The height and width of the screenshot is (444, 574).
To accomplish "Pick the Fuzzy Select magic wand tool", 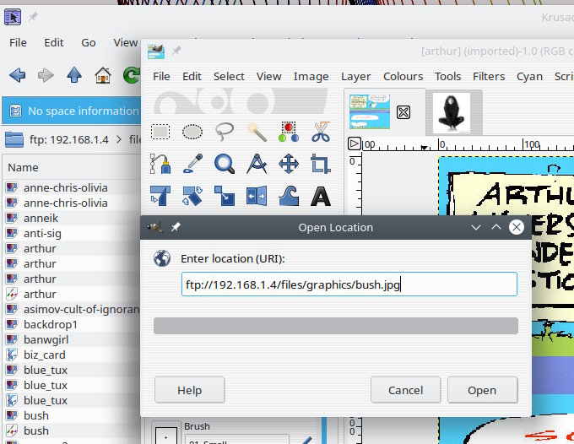I will [x=257, y=132].
